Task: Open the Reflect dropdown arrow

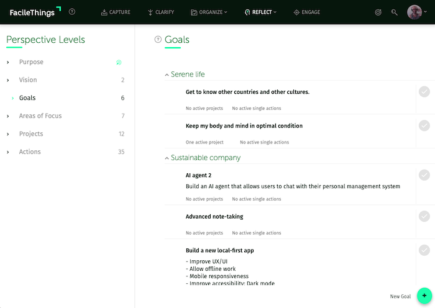Action: click(275, 12)
